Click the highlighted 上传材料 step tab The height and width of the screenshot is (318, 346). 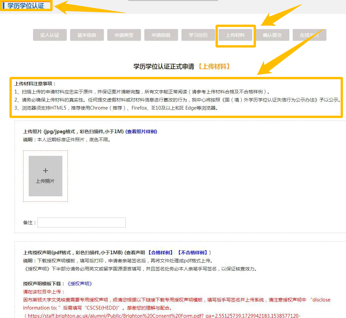[235, 35]
